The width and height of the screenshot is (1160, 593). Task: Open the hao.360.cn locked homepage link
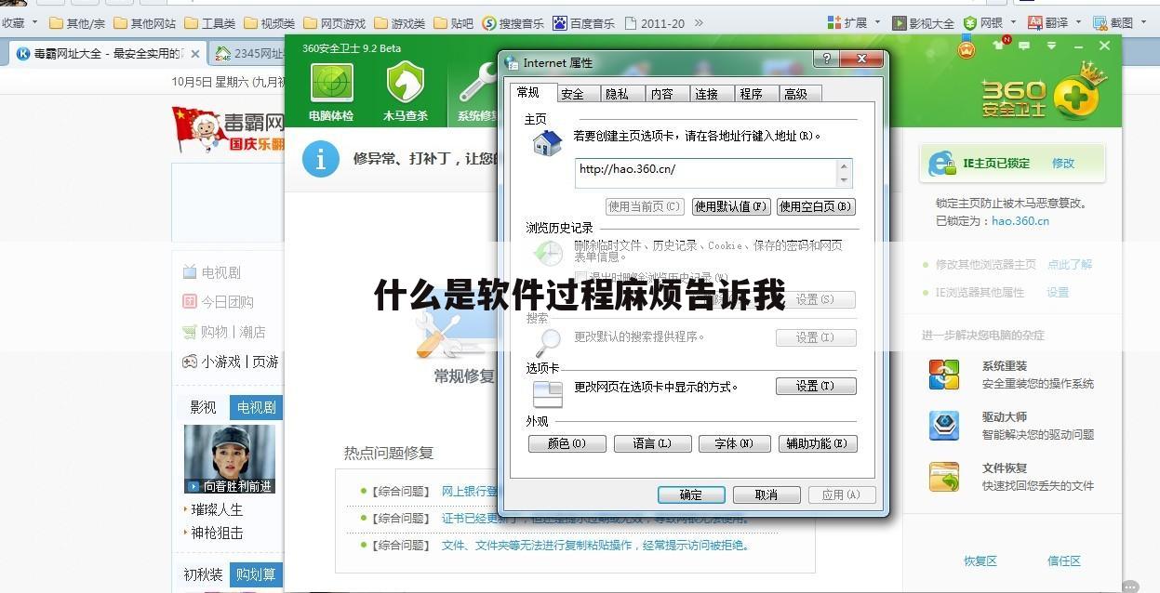pos(1020,221)
